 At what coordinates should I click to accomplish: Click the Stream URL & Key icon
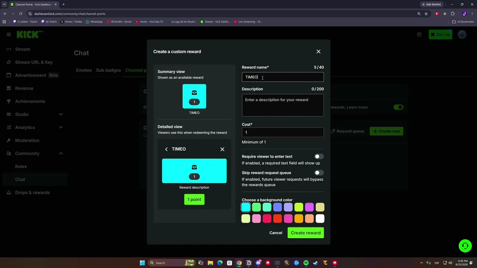pyautogui.click(x=9, y=62)
